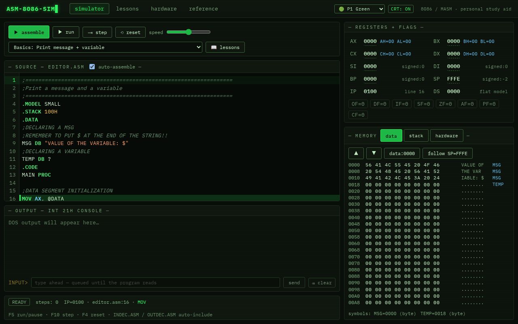Toggle the ZF=0 flag
Viewport: 518px width, 324px height.
coord(446,104)
